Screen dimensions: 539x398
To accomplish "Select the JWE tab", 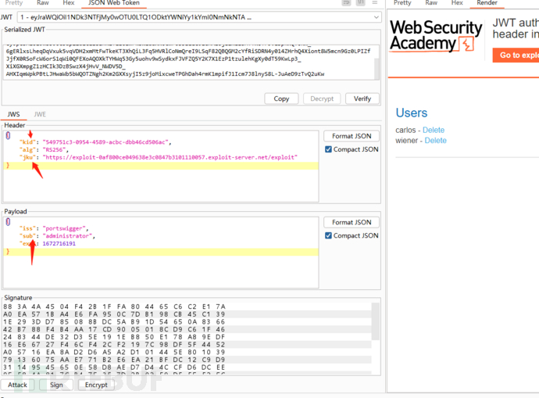I will point(39,114).
